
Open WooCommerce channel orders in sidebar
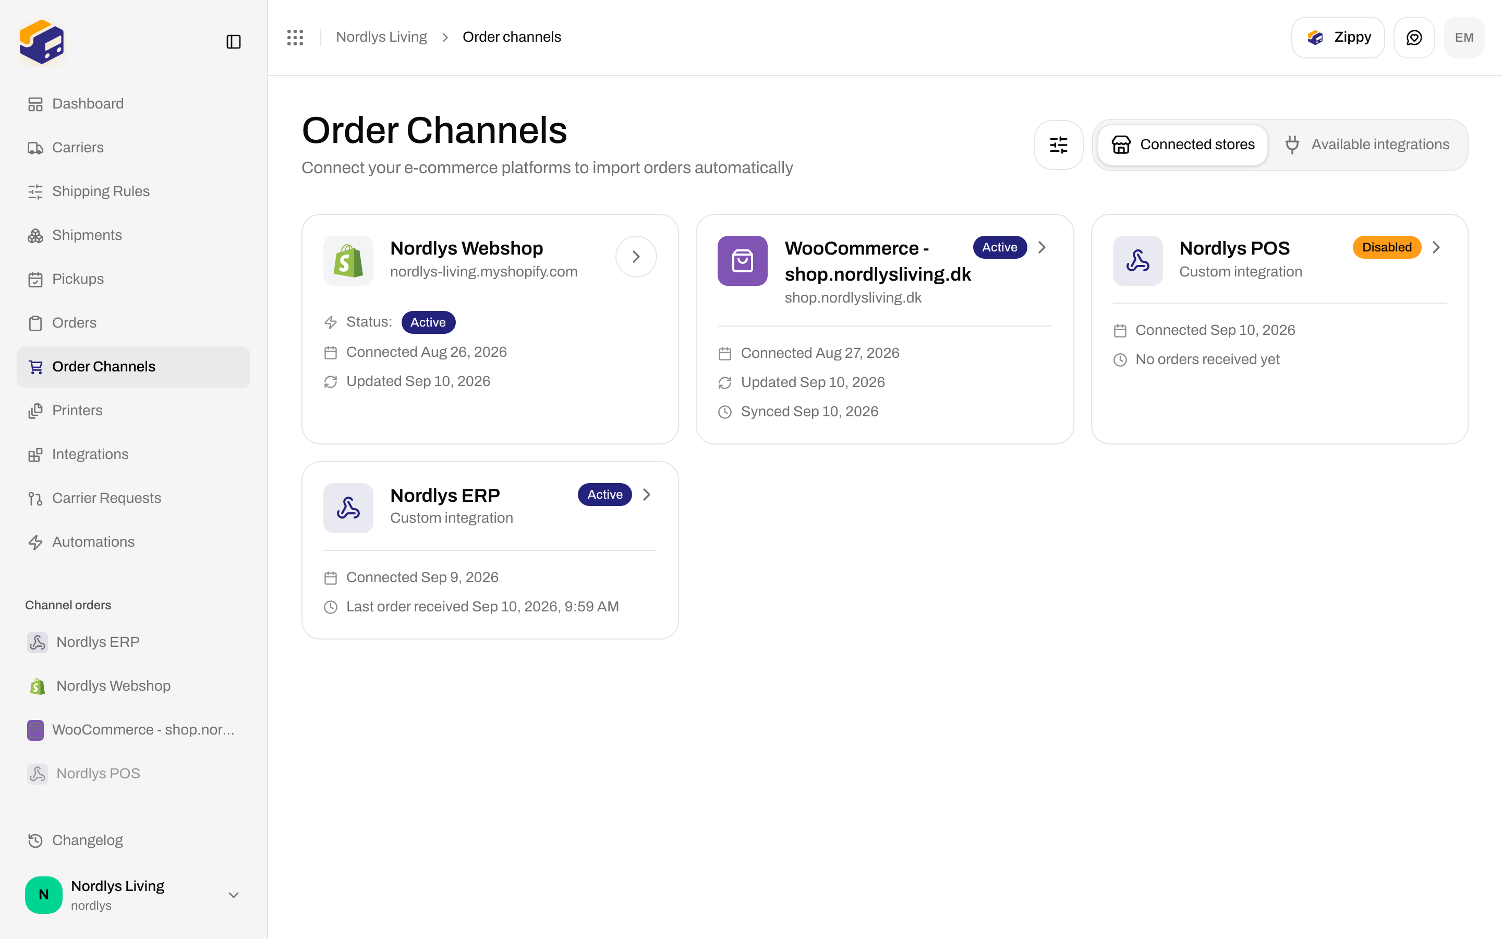click(134, 730)
